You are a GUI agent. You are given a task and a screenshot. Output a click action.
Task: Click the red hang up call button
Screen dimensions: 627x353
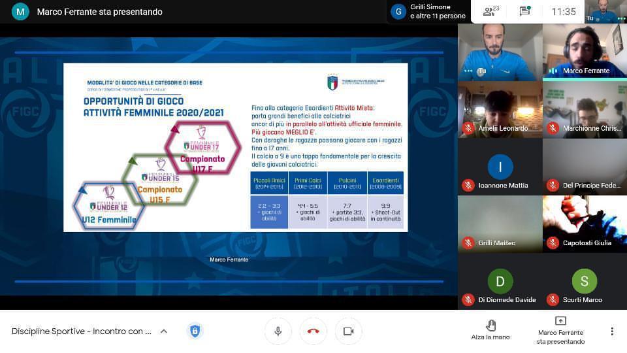click(313, 331)
